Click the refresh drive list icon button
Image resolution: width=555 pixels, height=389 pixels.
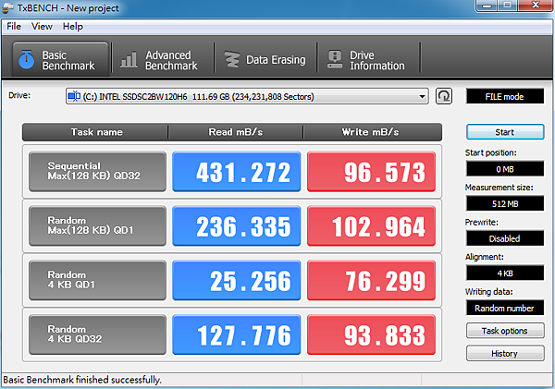[x=443, y=96]
